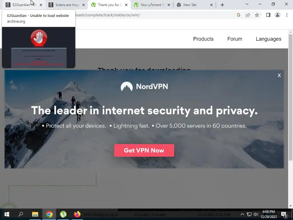Open Chrome three-dot menu

pos(287,15)
